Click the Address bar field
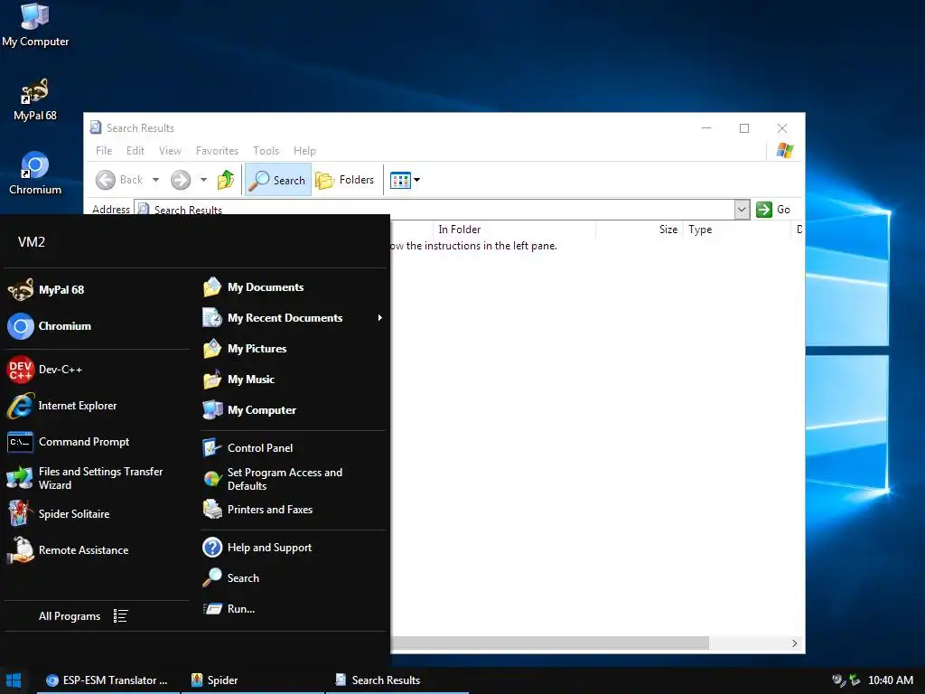 [x=435, y=210]
